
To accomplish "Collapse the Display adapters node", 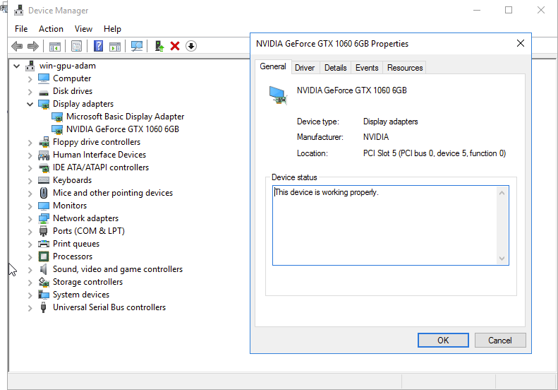I will coord(30,104).
